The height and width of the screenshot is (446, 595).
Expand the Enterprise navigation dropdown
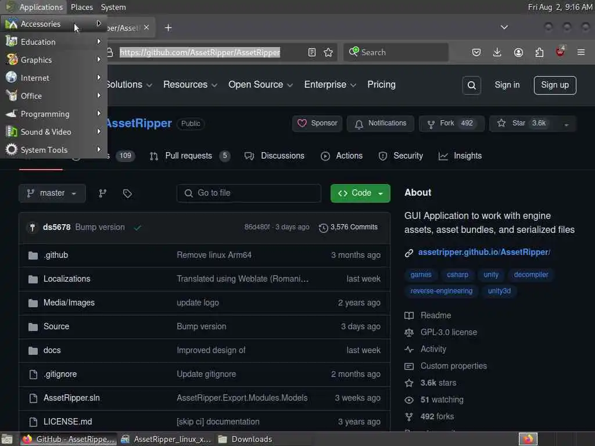tap(330, 85)
